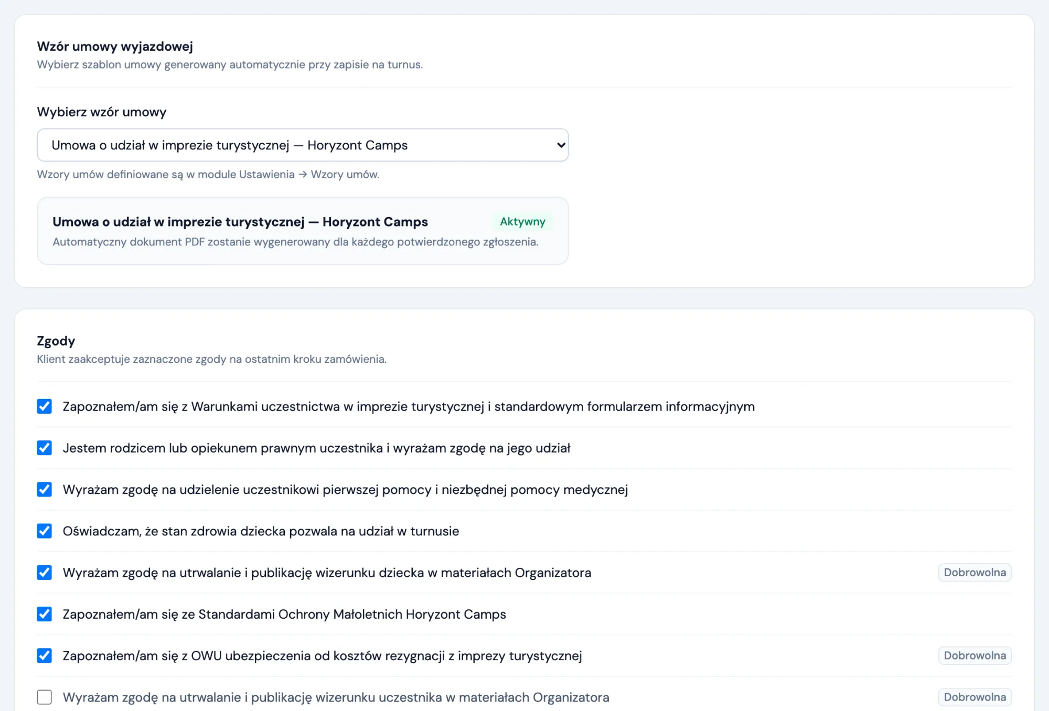The height and width of the screenshot is (711, 1049).
Task: Uncheck wizerunku dziecka publication consent
Action: [x=45, y=573]
